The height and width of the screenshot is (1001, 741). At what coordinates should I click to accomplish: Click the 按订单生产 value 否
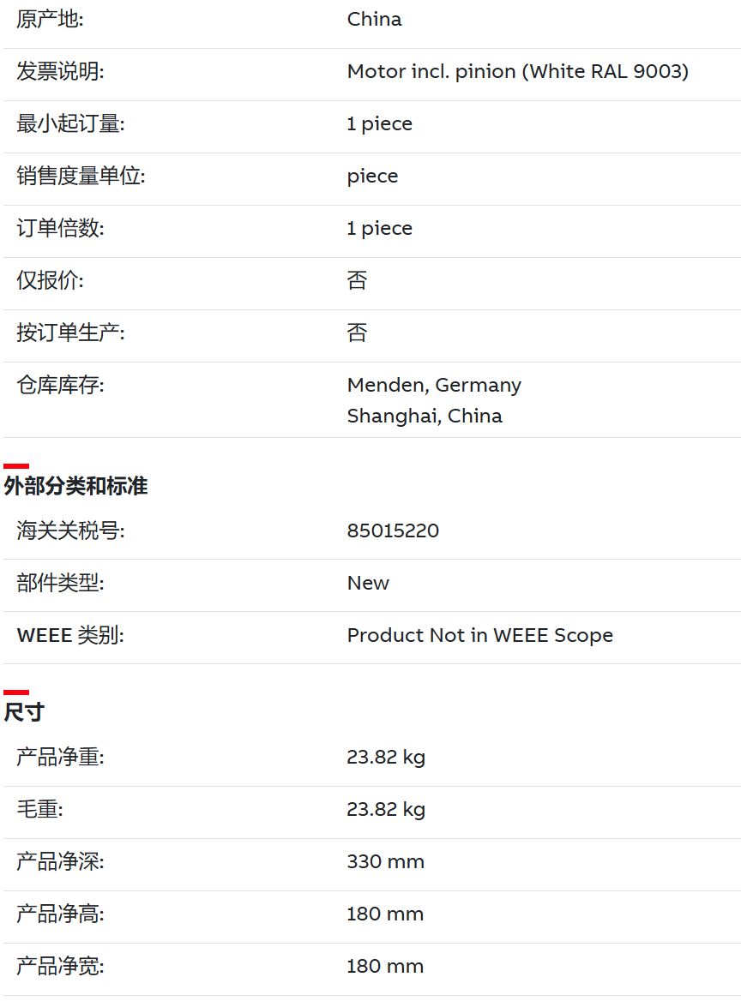point(357,333)
